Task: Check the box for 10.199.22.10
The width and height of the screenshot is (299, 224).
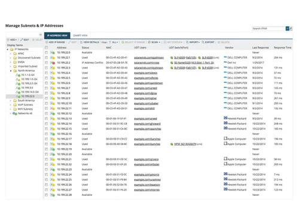Action: point(47,103)
